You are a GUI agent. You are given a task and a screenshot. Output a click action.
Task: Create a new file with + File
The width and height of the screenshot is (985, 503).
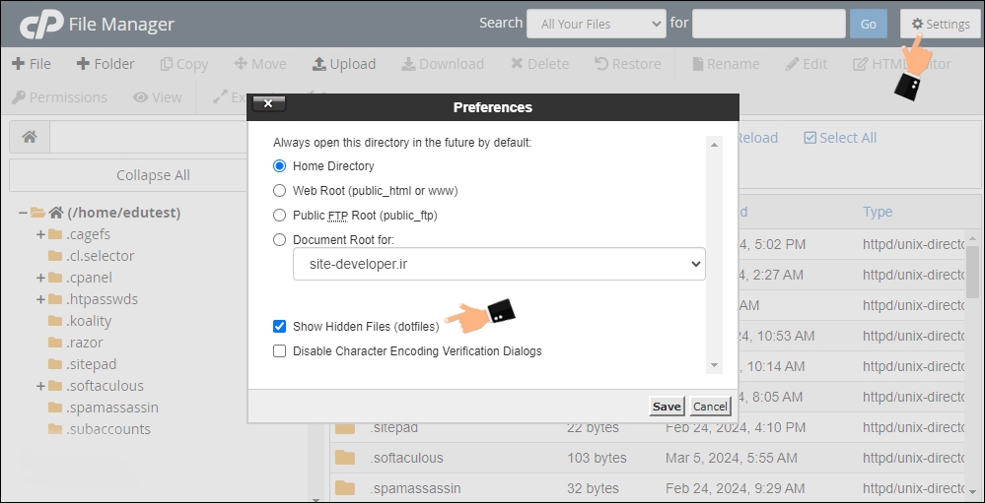tap(31, 64)
